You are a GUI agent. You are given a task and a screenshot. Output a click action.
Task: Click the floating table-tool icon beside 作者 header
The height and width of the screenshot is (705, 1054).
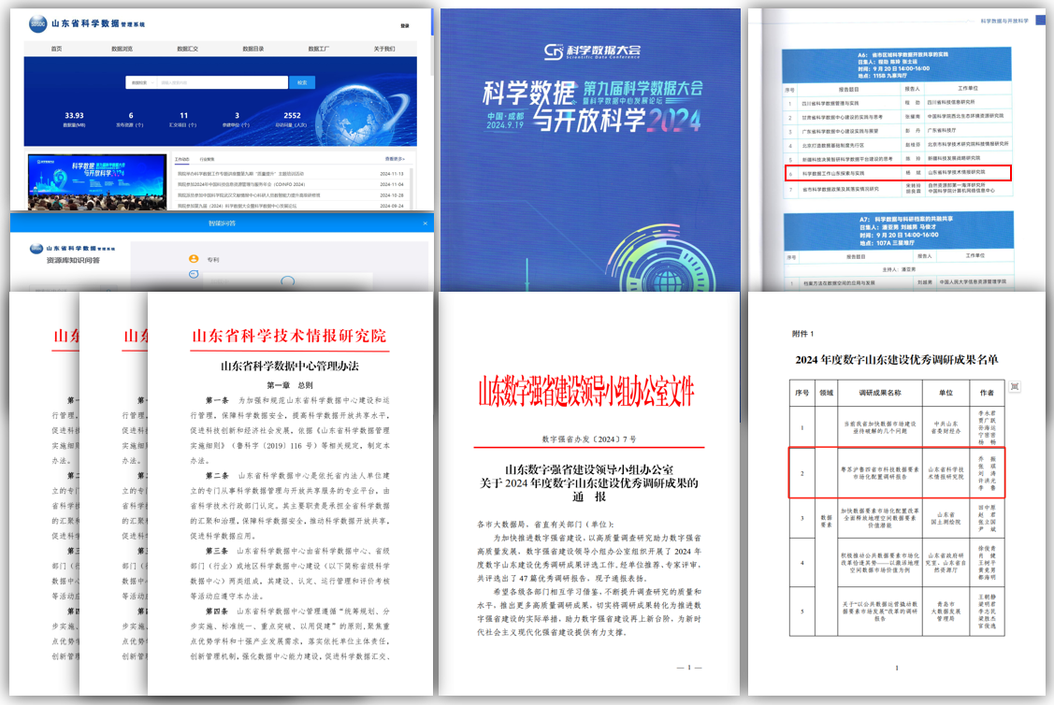1015,386
